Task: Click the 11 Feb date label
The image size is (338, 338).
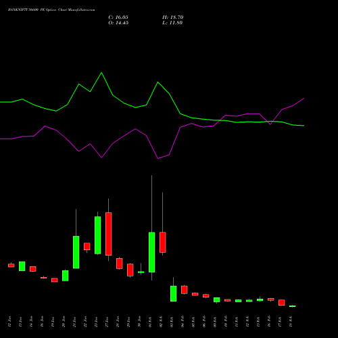Action: 237,322
